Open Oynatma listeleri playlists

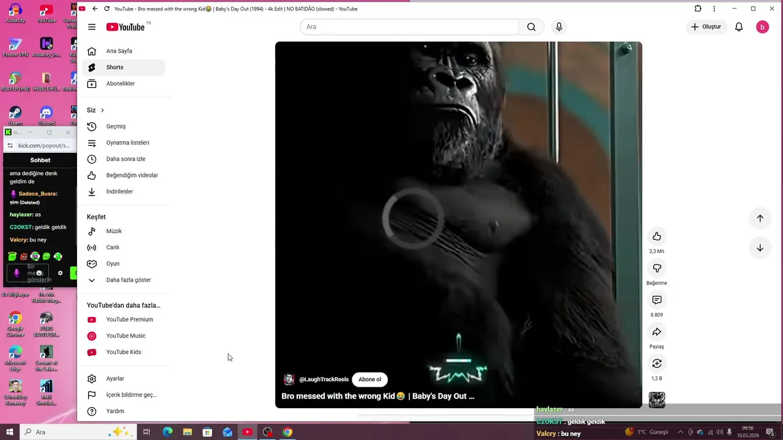pyautogui.click(x=124, y=143)
